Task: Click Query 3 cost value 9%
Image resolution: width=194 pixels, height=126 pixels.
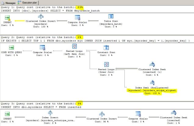Action: coord(79,103)
